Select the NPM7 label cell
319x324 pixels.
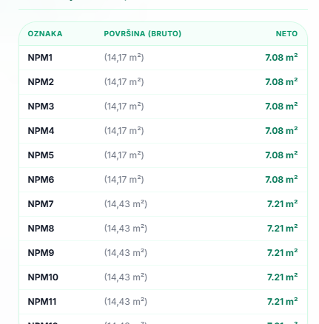41,204
